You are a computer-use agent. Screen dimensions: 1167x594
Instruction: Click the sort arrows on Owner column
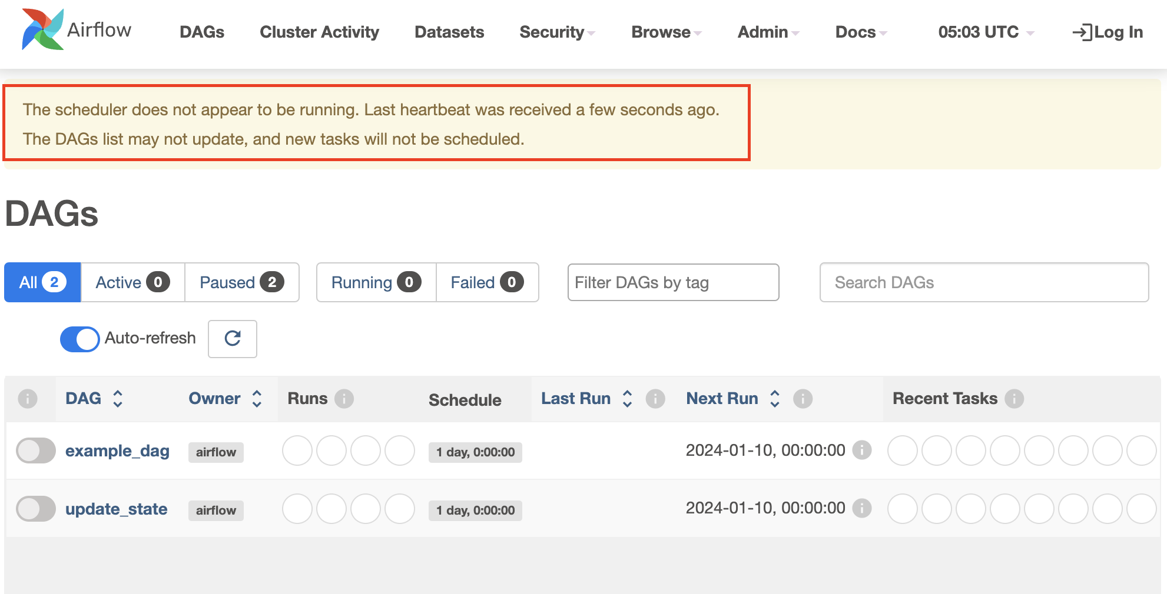tap(257, 399)
